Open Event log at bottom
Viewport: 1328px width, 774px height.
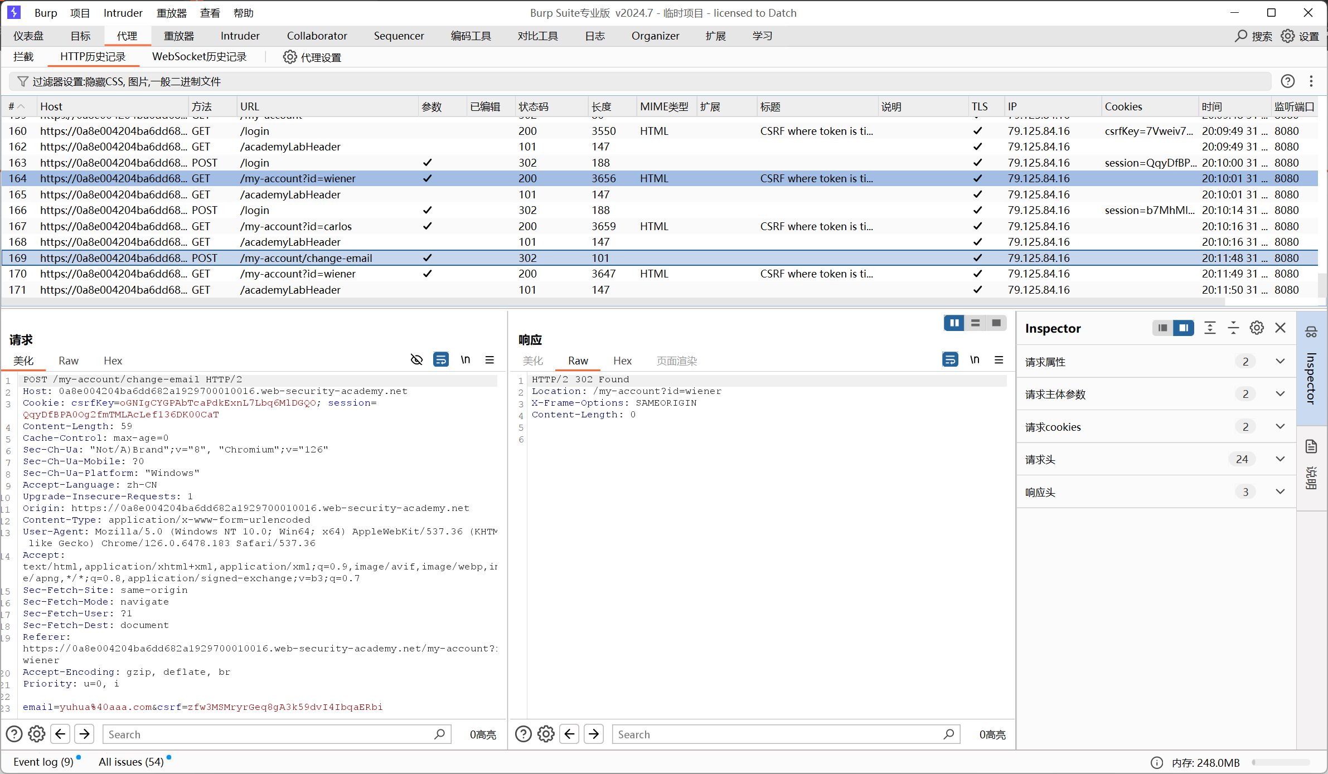[x=43, y=762]
